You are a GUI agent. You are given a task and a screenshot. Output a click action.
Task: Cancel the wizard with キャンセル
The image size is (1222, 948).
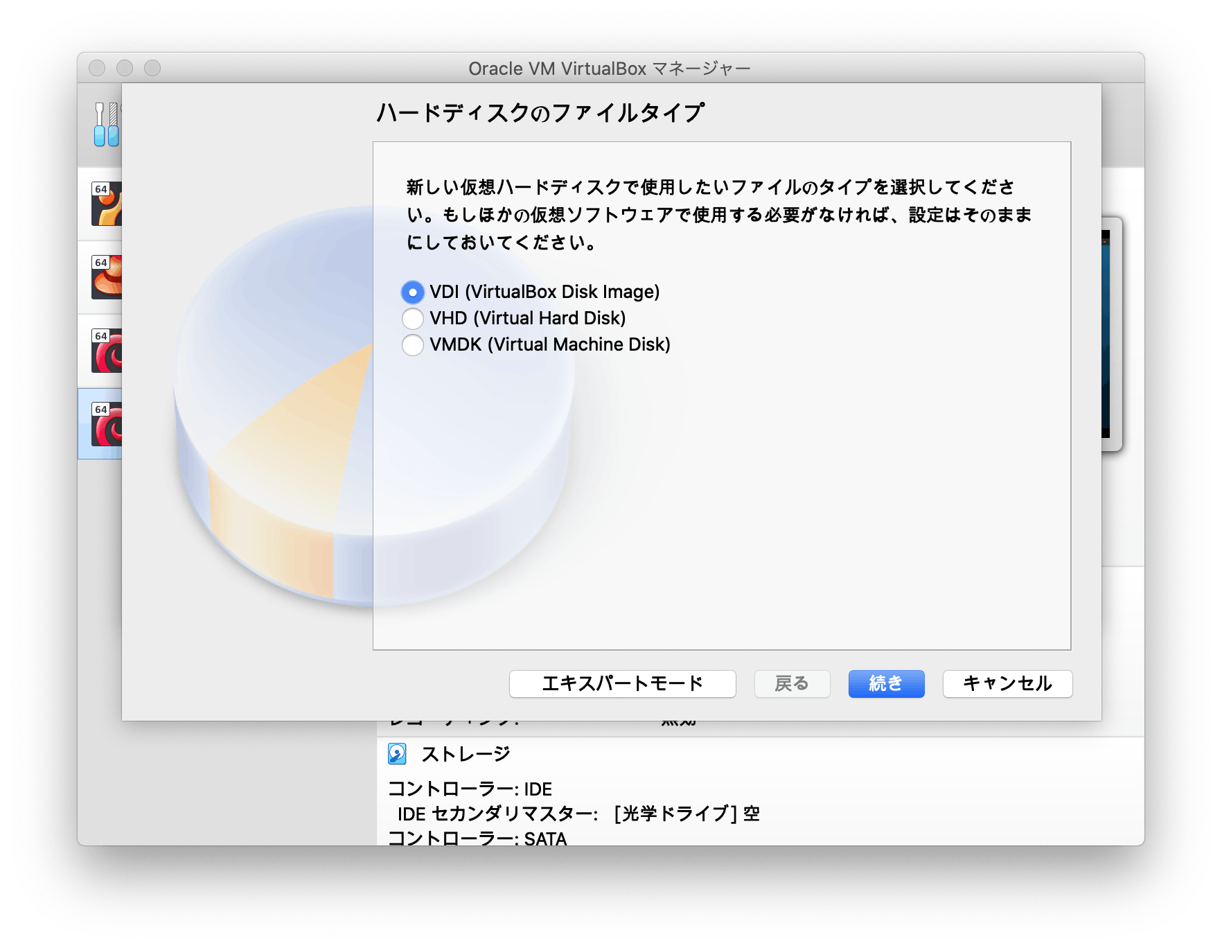[x=1007, y=683]
